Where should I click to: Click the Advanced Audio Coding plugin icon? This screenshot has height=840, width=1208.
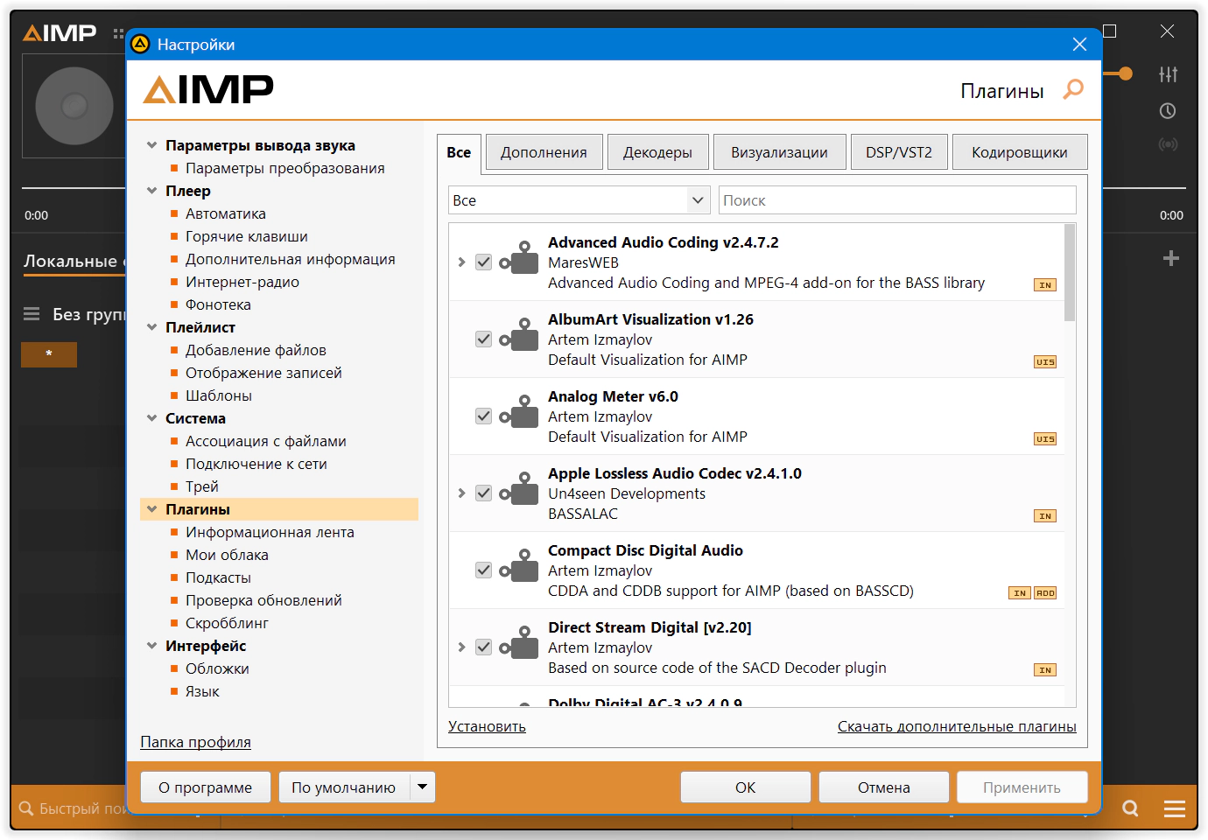tap(519, 258)
